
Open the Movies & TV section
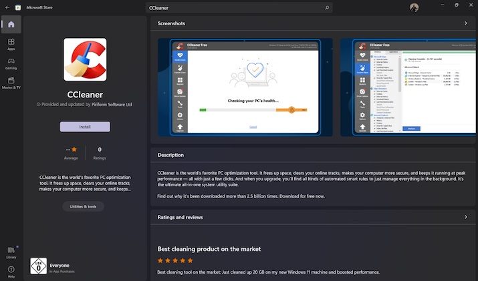click(x=11, y=83)
